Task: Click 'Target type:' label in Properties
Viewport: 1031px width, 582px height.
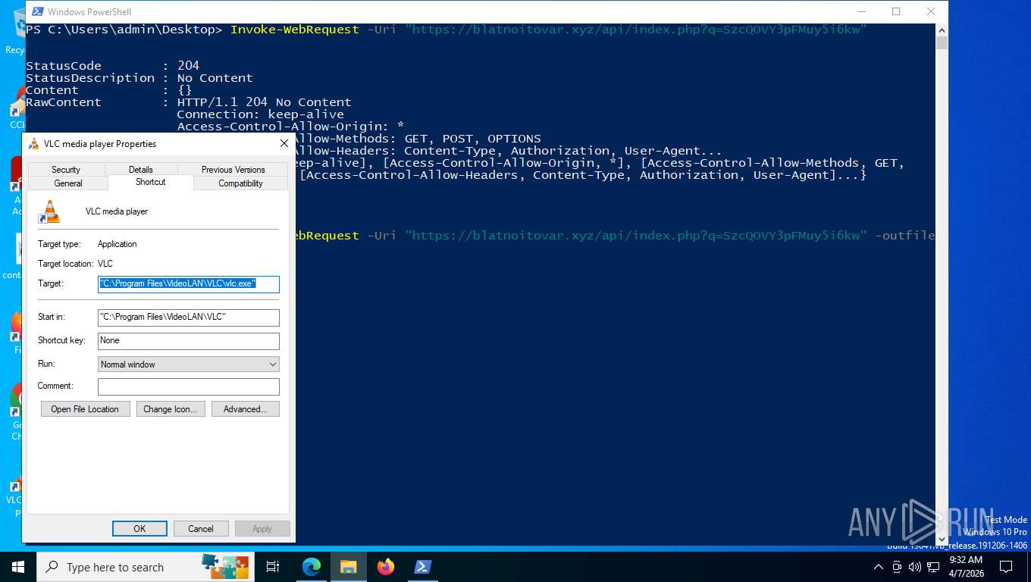Action: [60, 244]
